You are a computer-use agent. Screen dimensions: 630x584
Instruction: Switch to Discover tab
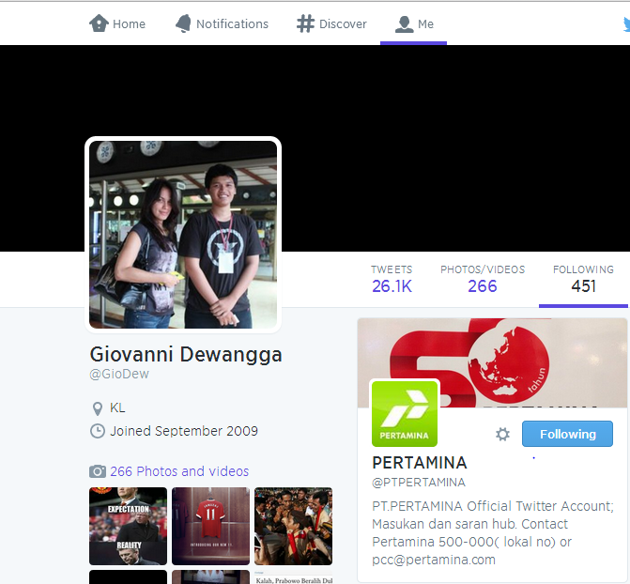(331, 23)
